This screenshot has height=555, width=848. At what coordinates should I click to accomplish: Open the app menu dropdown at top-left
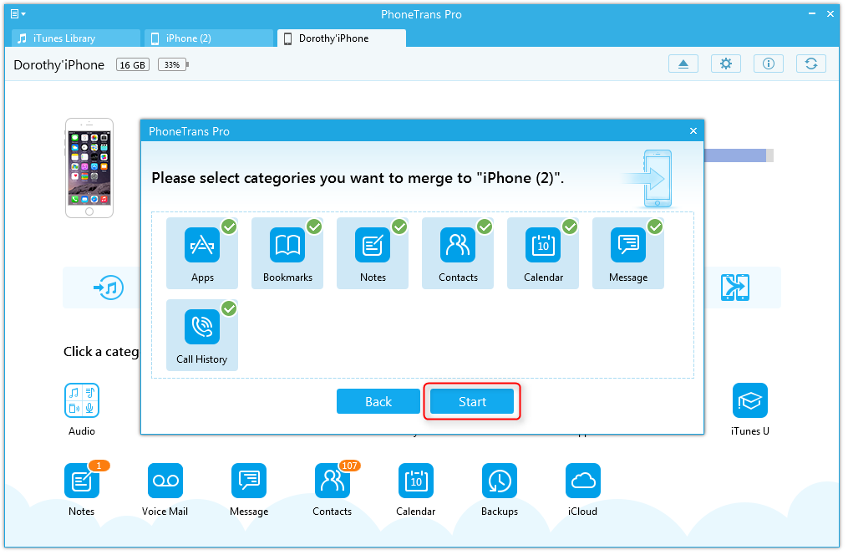18,14
